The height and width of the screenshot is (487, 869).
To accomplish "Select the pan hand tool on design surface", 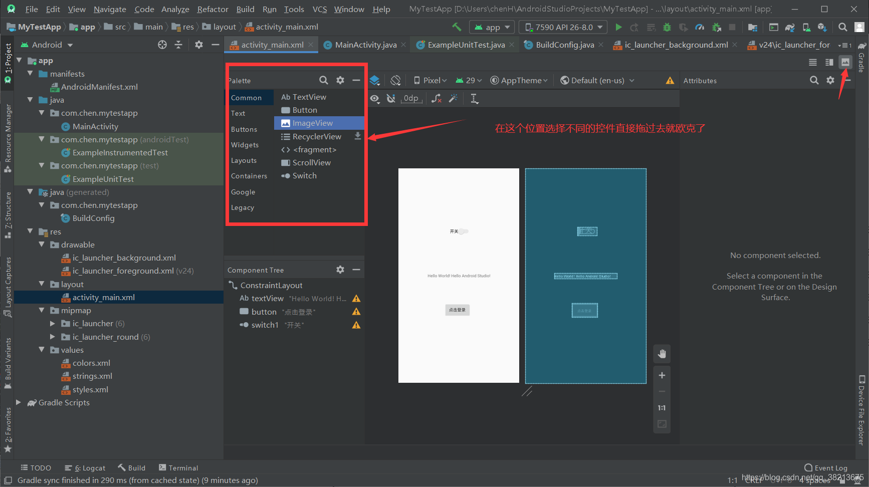I will pyautogui.click(x=662, y=354).
